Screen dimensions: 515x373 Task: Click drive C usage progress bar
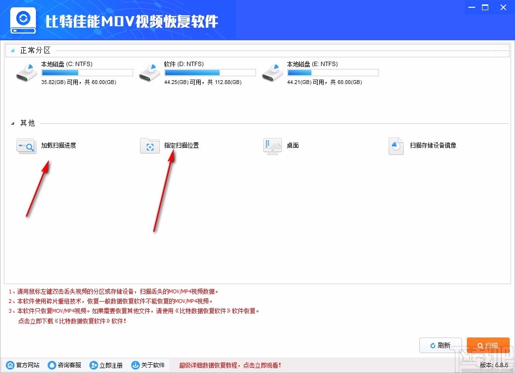coord(86,72)
